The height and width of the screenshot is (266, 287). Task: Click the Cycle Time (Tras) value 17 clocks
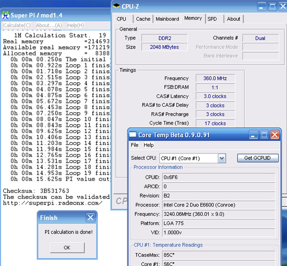click(x=215, y=123)
